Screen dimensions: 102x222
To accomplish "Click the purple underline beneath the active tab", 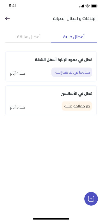I will (74, 43).
